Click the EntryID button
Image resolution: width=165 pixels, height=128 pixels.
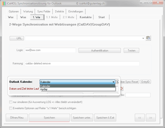point(145,82)
